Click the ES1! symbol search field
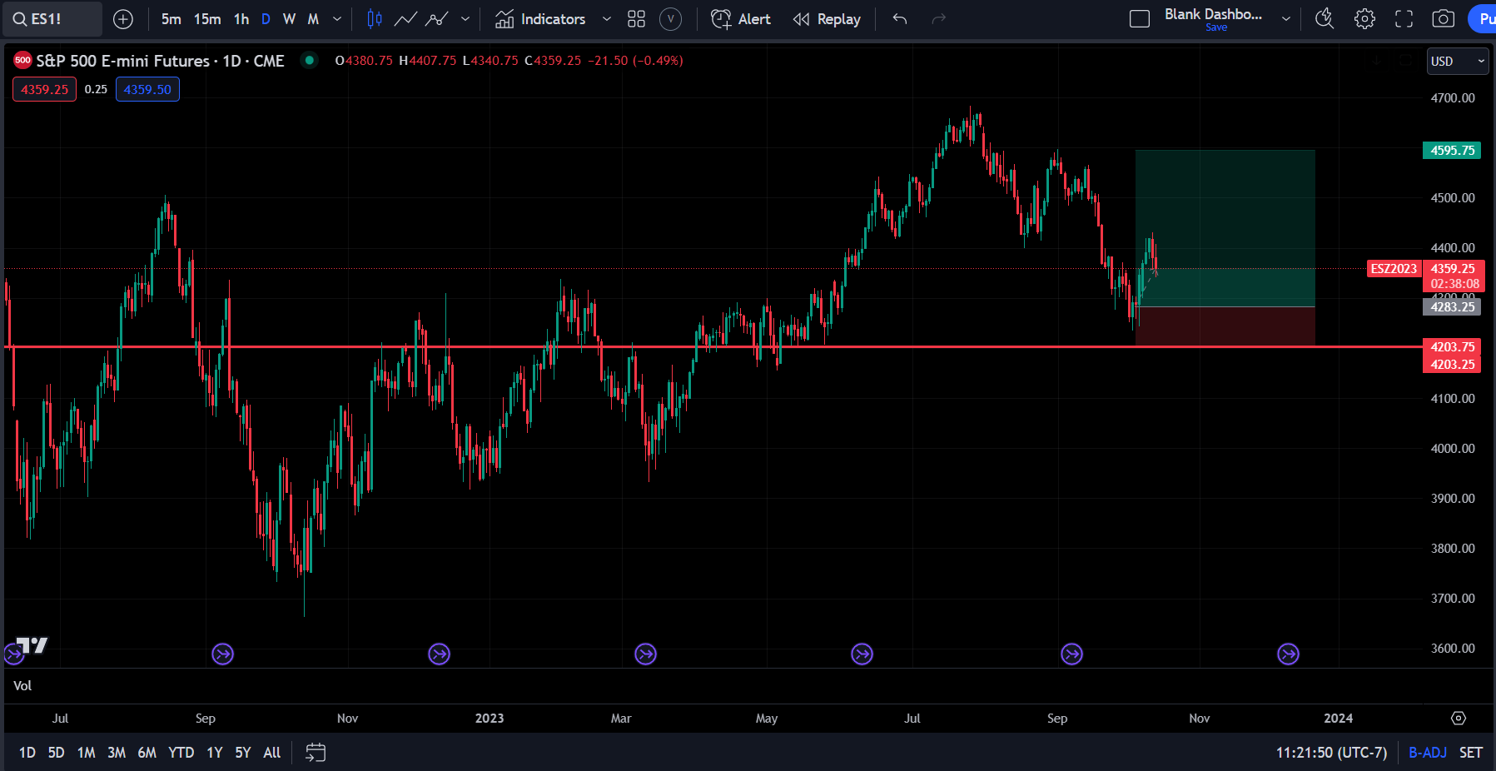Image resolution: width=1496 pixels, height=771 pixels. click(x=52, y=18)
